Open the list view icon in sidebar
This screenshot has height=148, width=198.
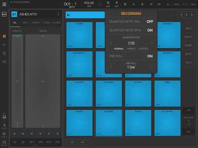tap(4, 53)
